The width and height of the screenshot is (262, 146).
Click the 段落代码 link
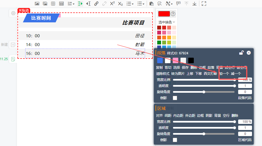(x=245, y=98)
